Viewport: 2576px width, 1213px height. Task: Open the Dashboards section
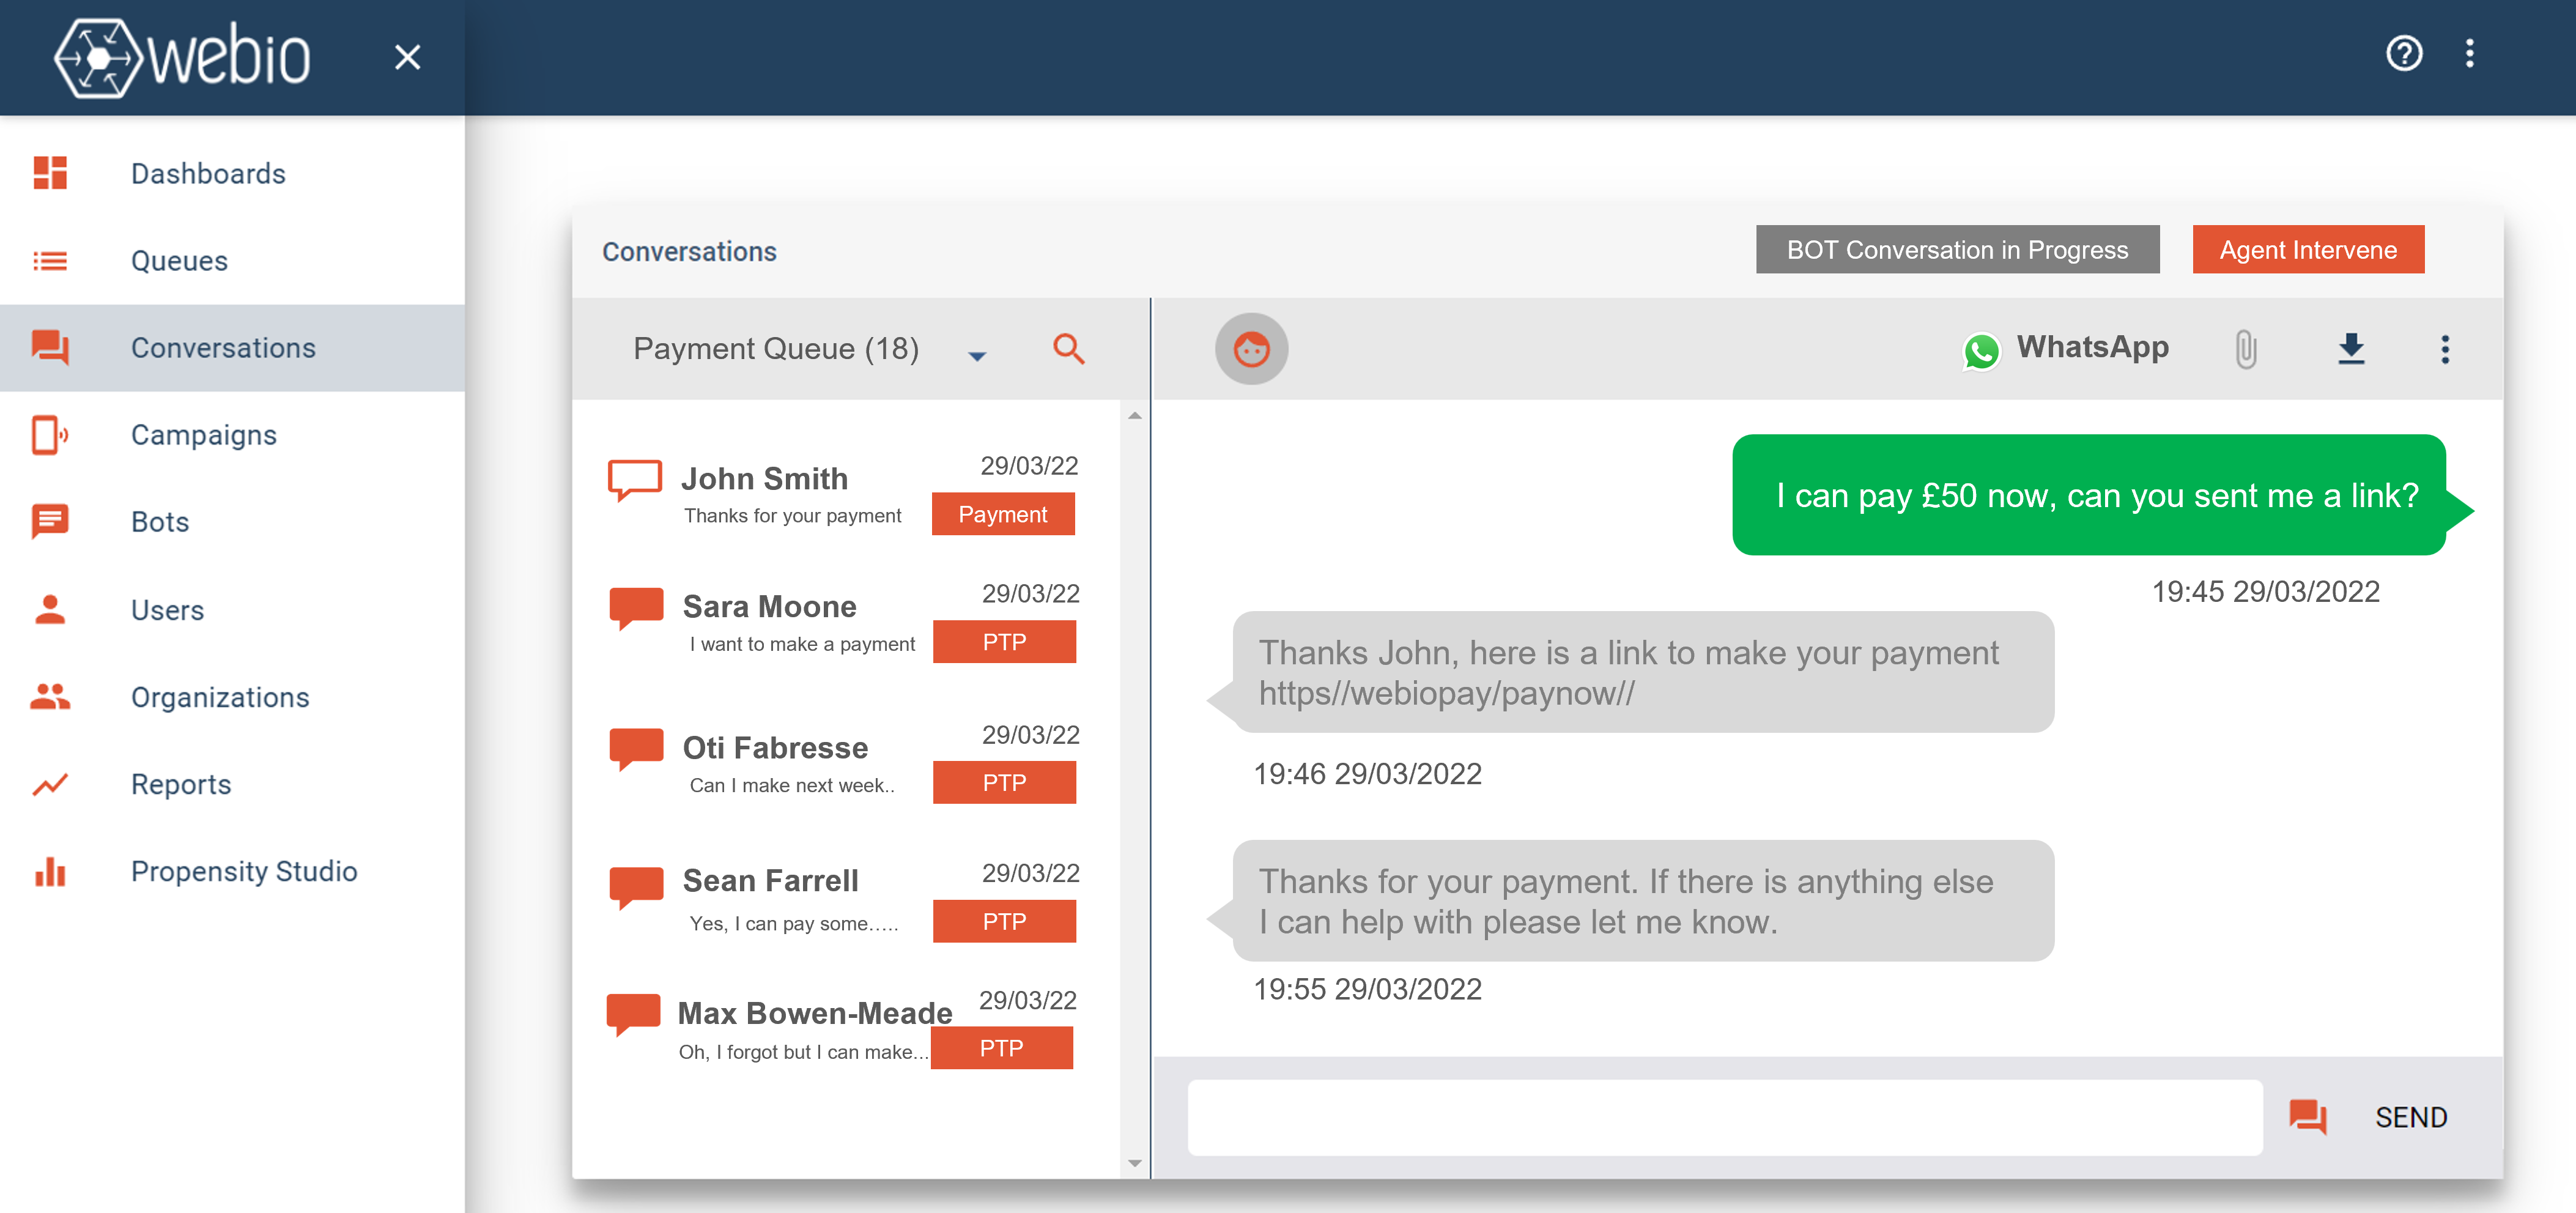point(208,173)
